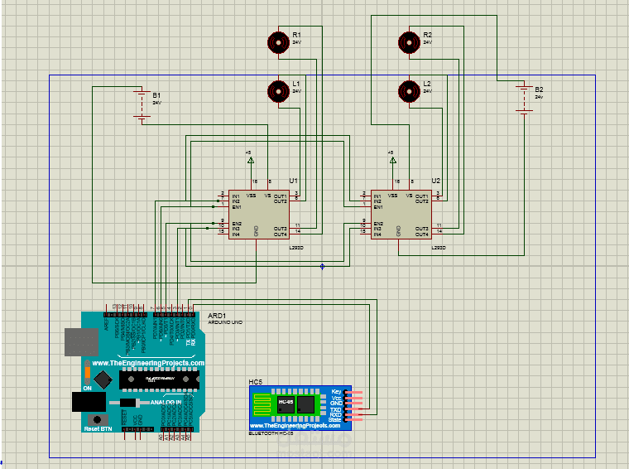Click the L293D text under U2
629x469 pixels.
[439, 248]
